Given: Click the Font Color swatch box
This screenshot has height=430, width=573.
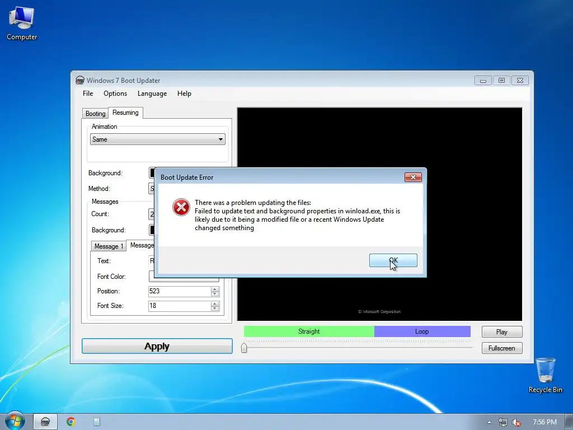Looking at the screenshot, I should (184, 279).
